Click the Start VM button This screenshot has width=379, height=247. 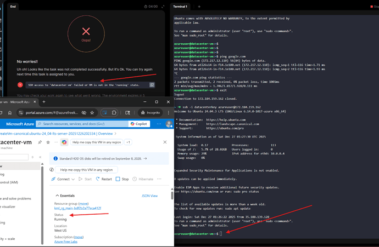pos(85,179)
